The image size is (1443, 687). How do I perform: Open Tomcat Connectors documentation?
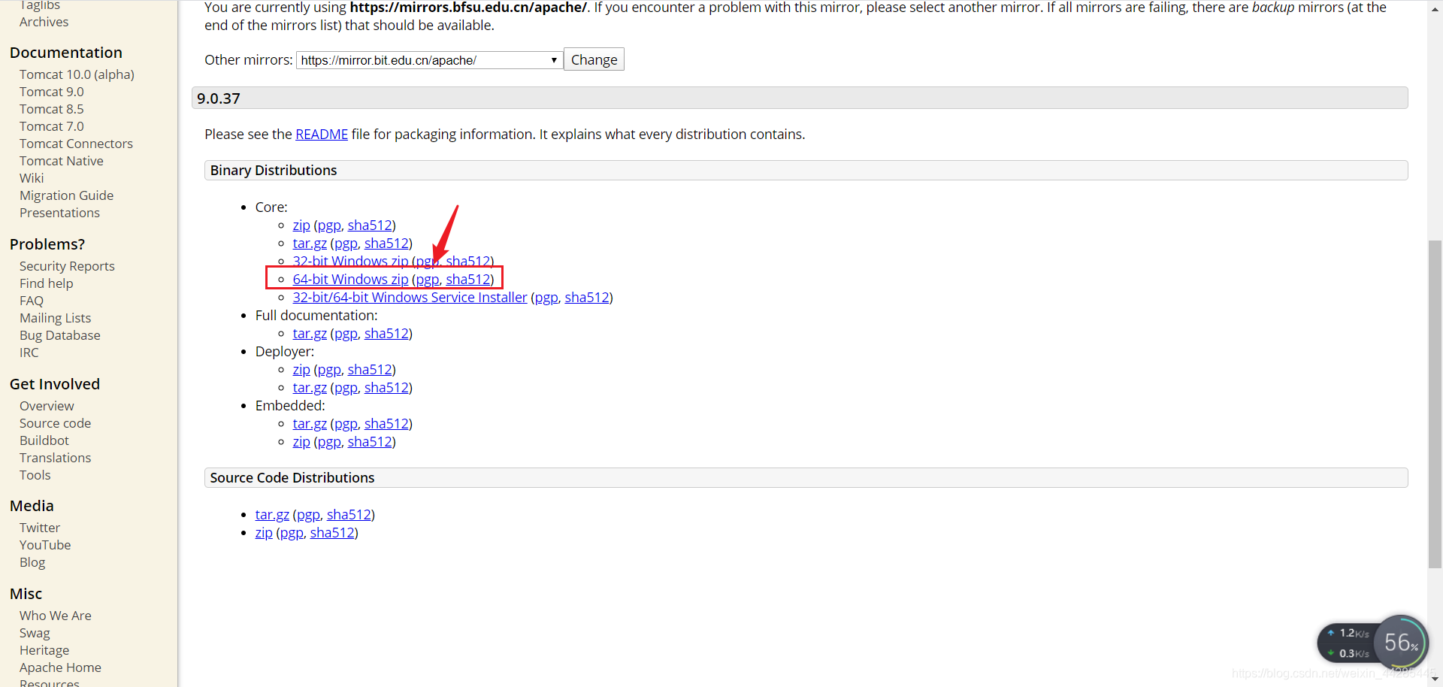(x=76, y=144)
